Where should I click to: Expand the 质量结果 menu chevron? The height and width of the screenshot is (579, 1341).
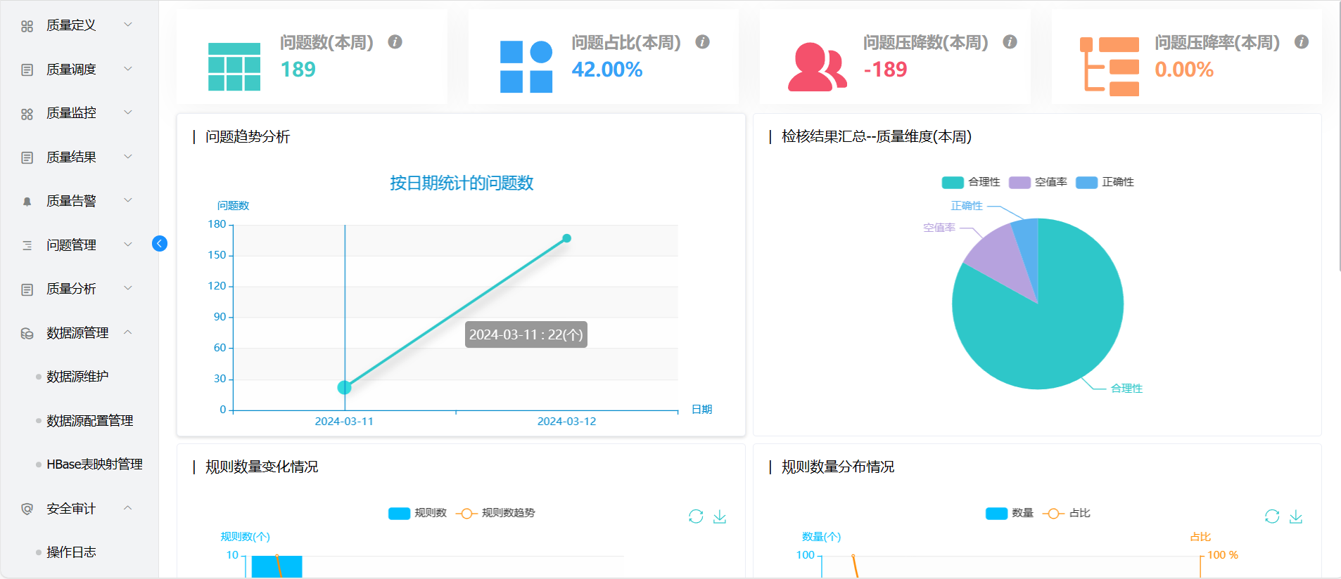pyautogui.click(x=128, y=157)
